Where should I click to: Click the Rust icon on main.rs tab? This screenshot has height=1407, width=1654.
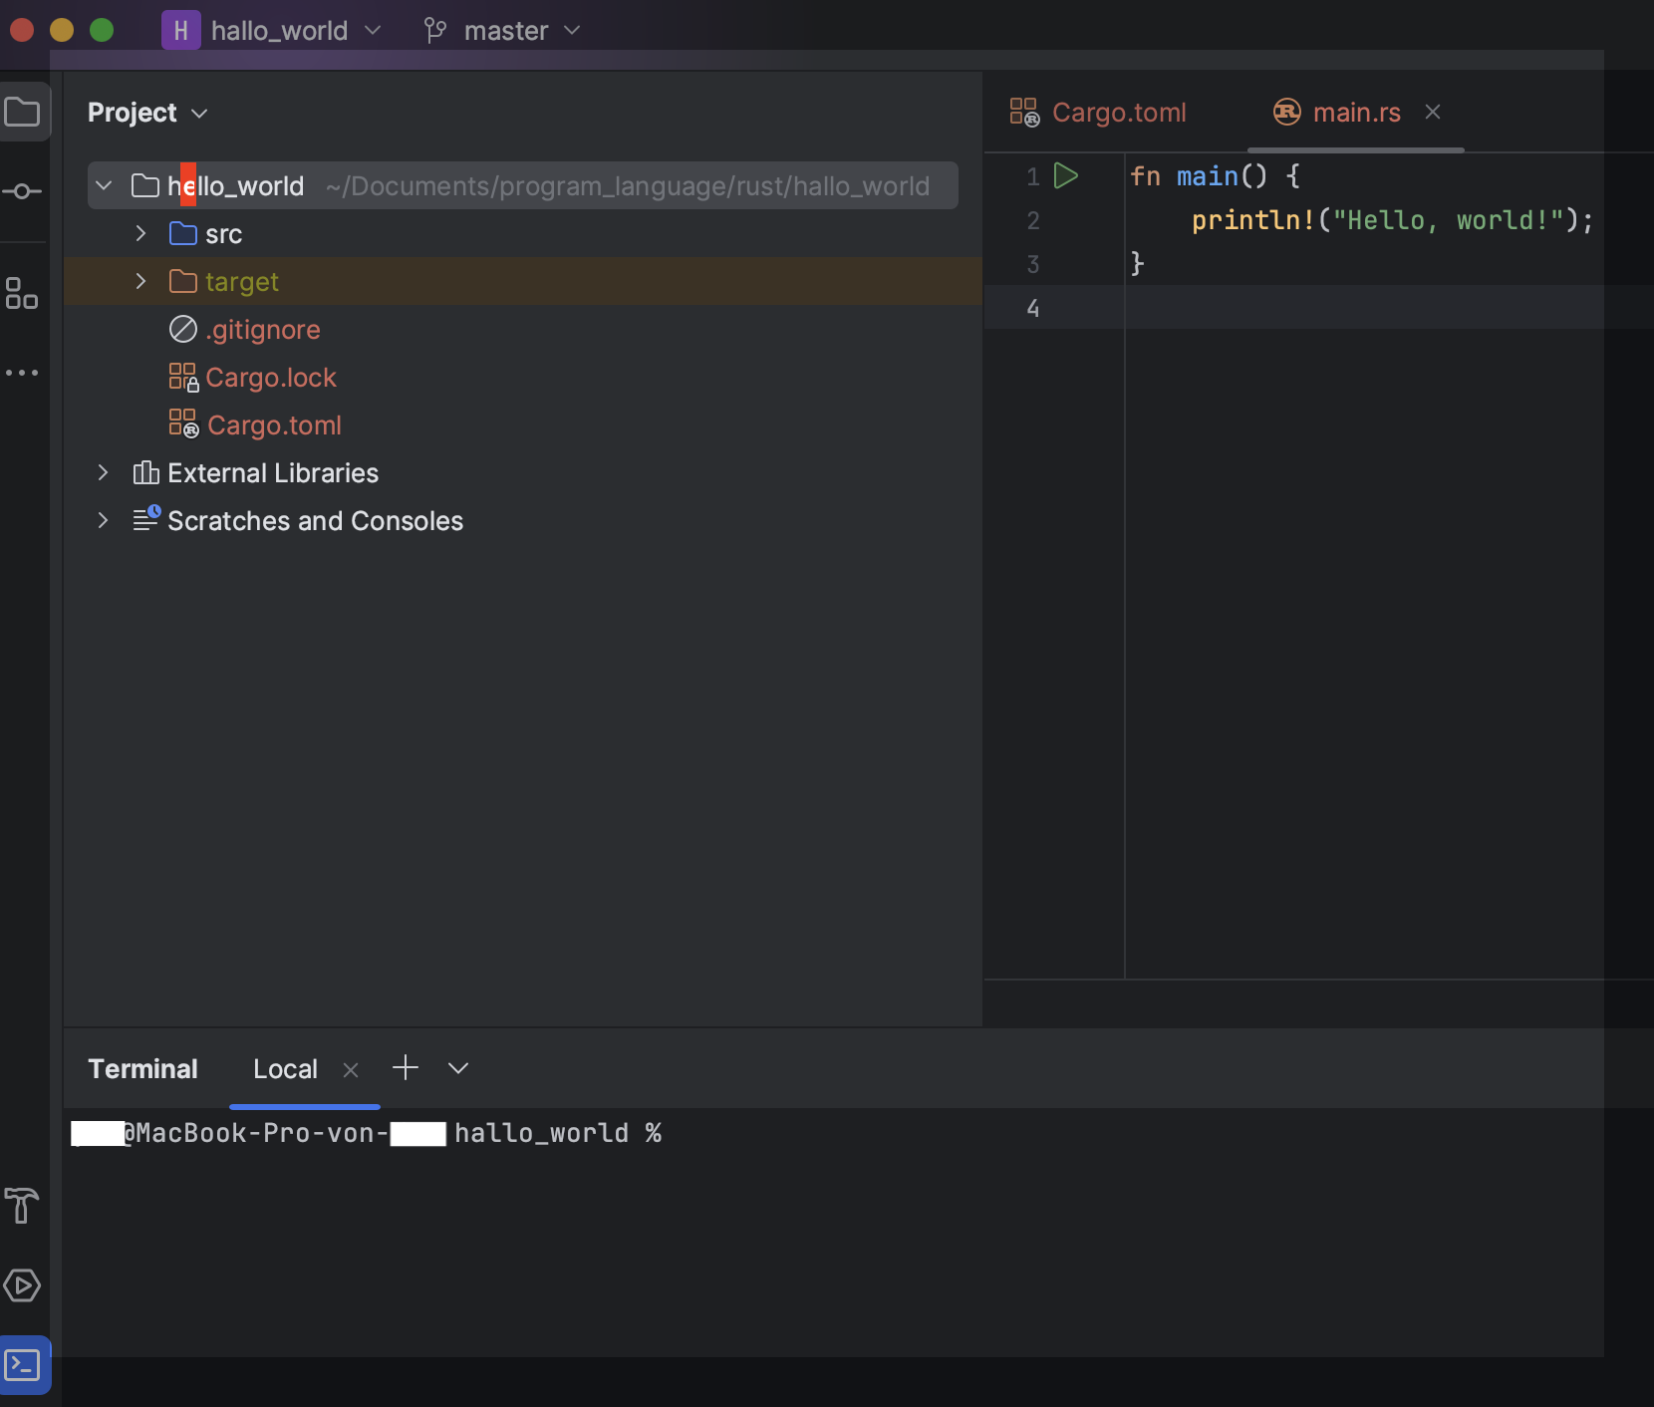pyautogui.click(x=1287, y=112)
